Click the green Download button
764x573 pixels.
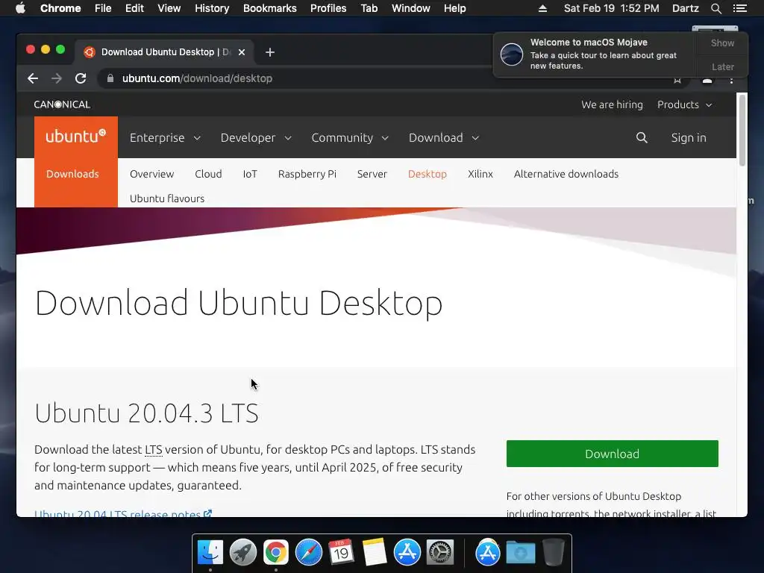(x=612, y=454)
